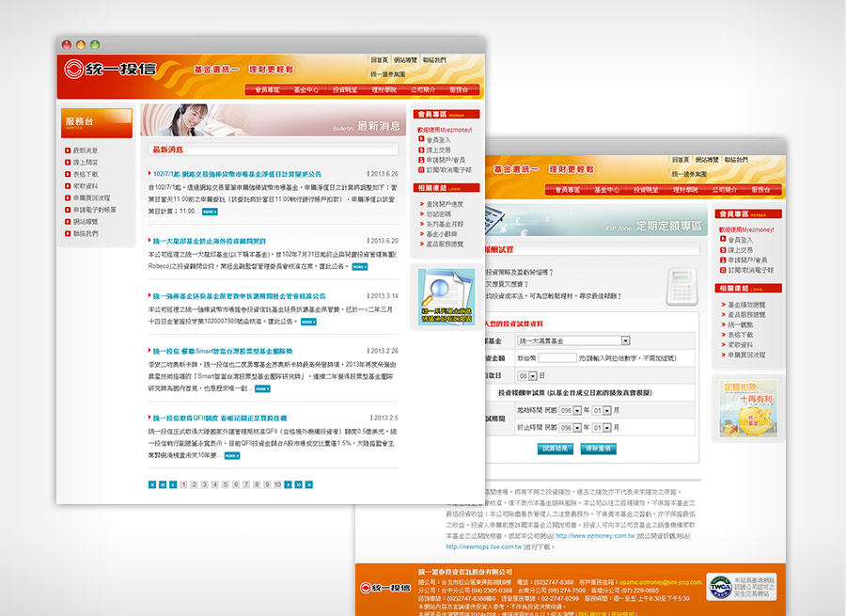This screenshot has height=616, width=846.
Task: Open 理財學院 in the front window nav bar
Action: click(384, 90)
